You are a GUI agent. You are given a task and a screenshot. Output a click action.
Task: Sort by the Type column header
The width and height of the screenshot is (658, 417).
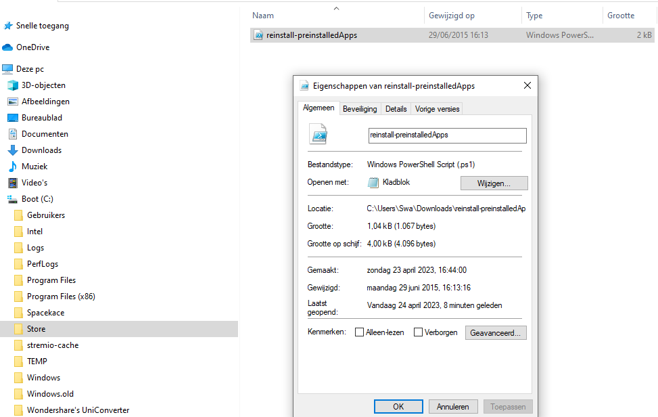tap(534, 16)
